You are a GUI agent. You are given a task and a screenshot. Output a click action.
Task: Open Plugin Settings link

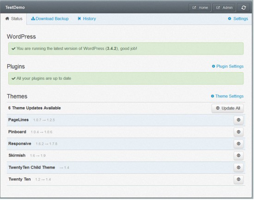click(x=228, y=67)
